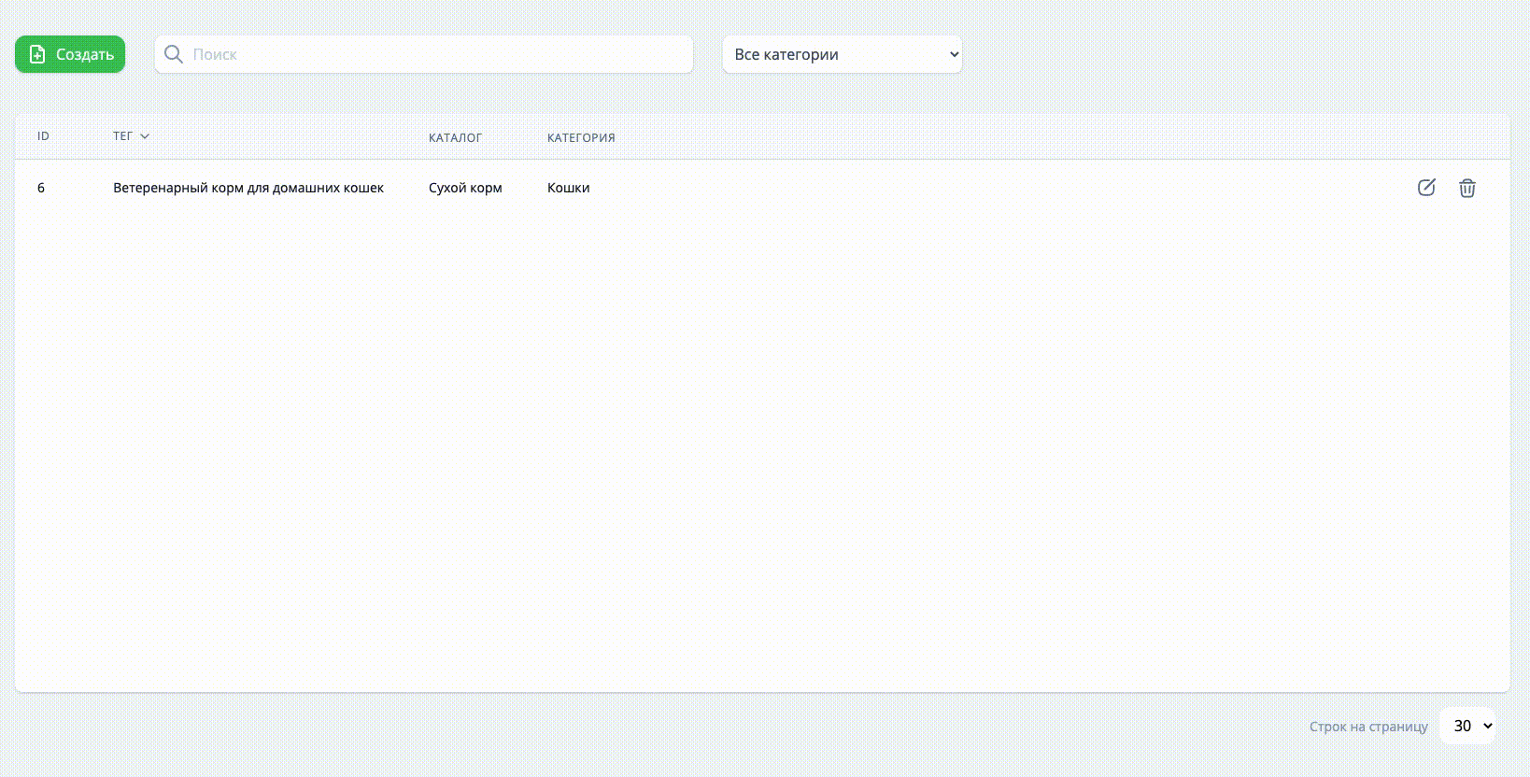The width and height of the screenshot is (1530, 777).
Task: Click the КАТАЛОГ column header
Action: click(x=455, y=137)
